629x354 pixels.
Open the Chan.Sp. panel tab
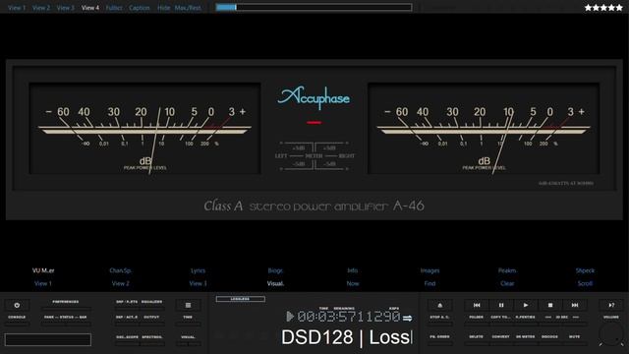[x=120, y=270]
